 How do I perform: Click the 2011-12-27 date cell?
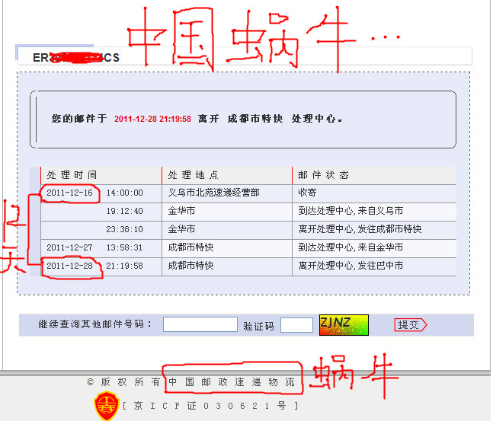69,248
